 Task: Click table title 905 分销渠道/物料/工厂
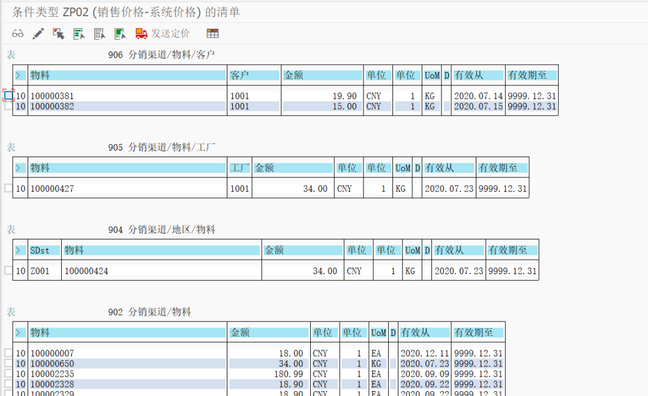(x=161, y=147)
